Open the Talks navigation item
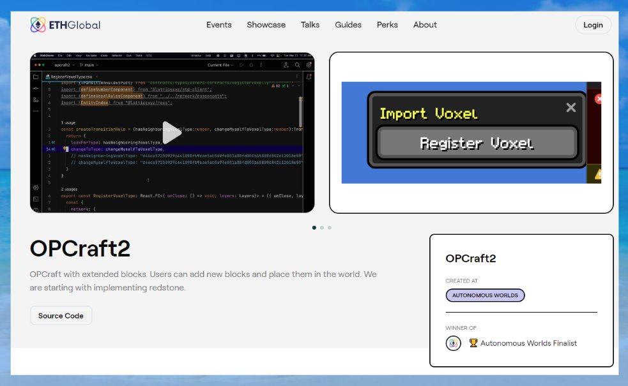The width and height of the screenshot is (628, 386). (310, 25)
